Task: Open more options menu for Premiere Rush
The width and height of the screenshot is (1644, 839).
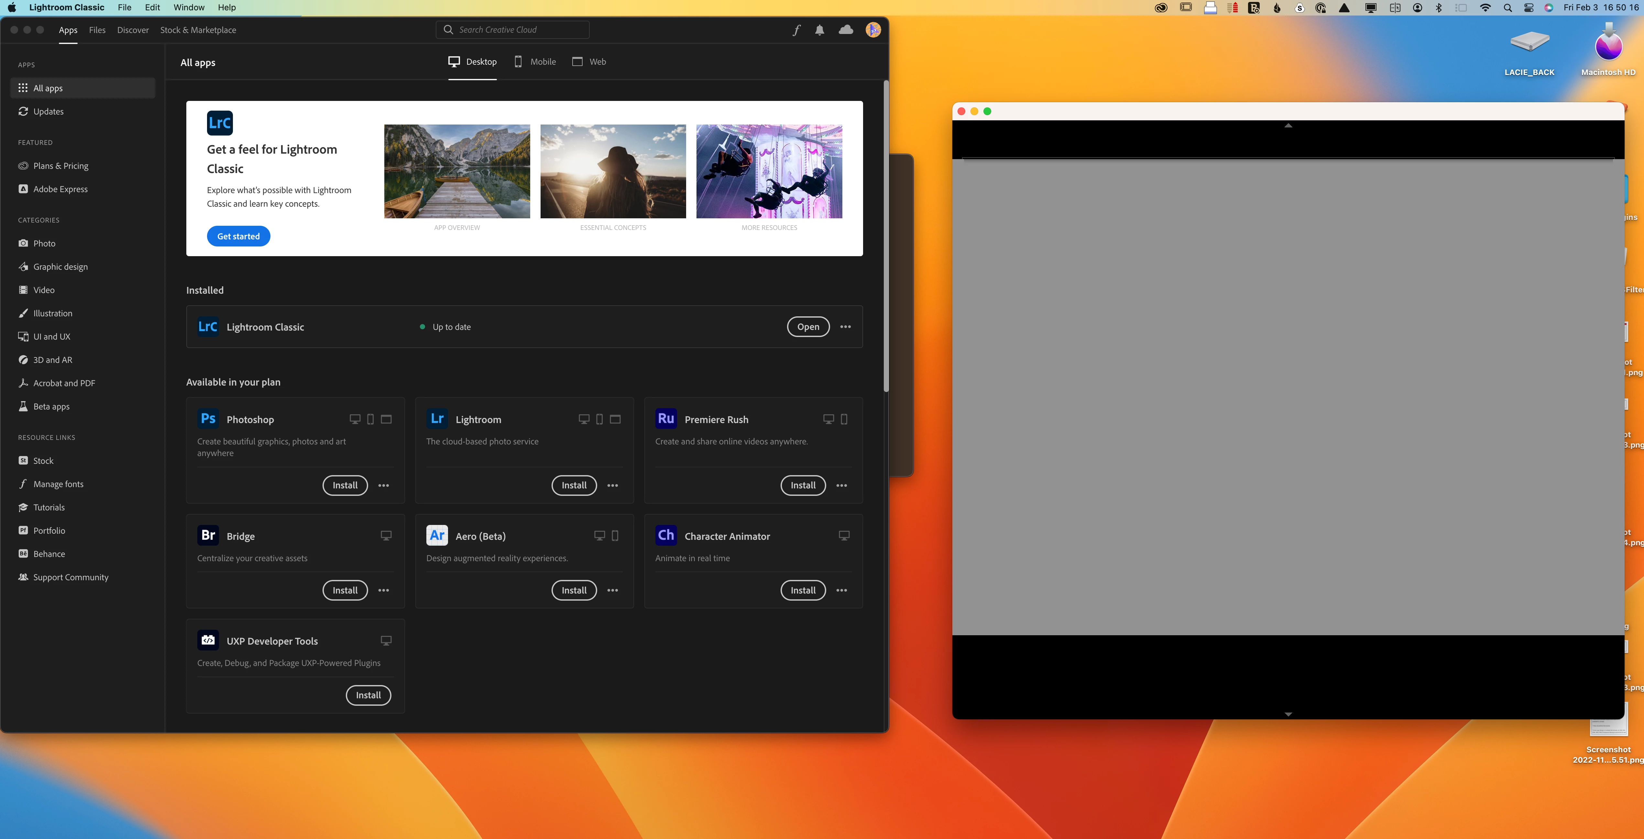Action: coord(842,485)
